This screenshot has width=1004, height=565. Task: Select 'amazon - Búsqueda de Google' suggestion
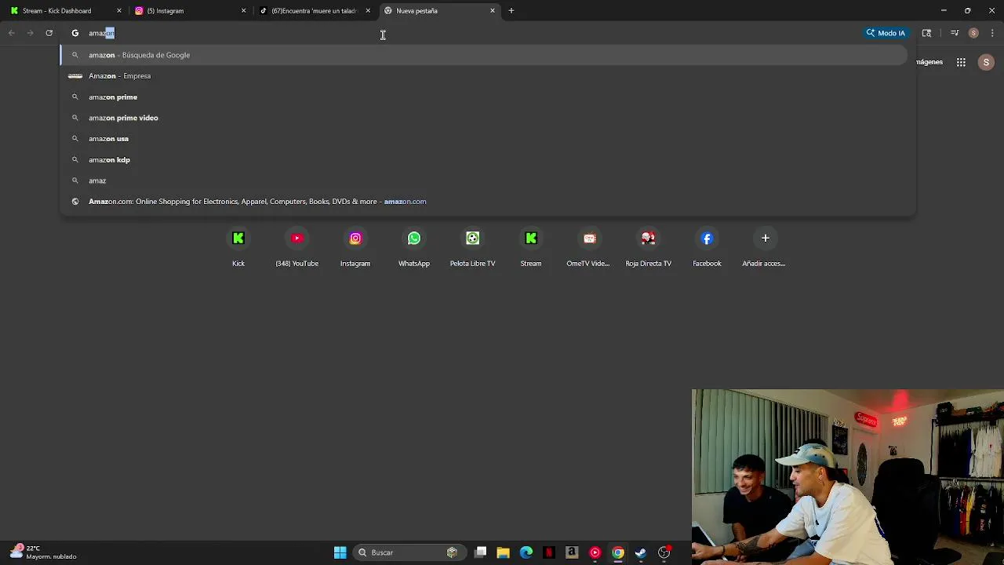coord(483,55)
